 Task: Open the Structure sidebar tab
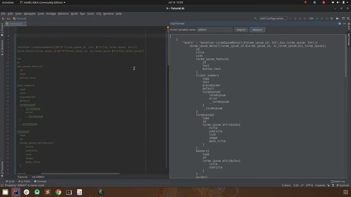2,48
